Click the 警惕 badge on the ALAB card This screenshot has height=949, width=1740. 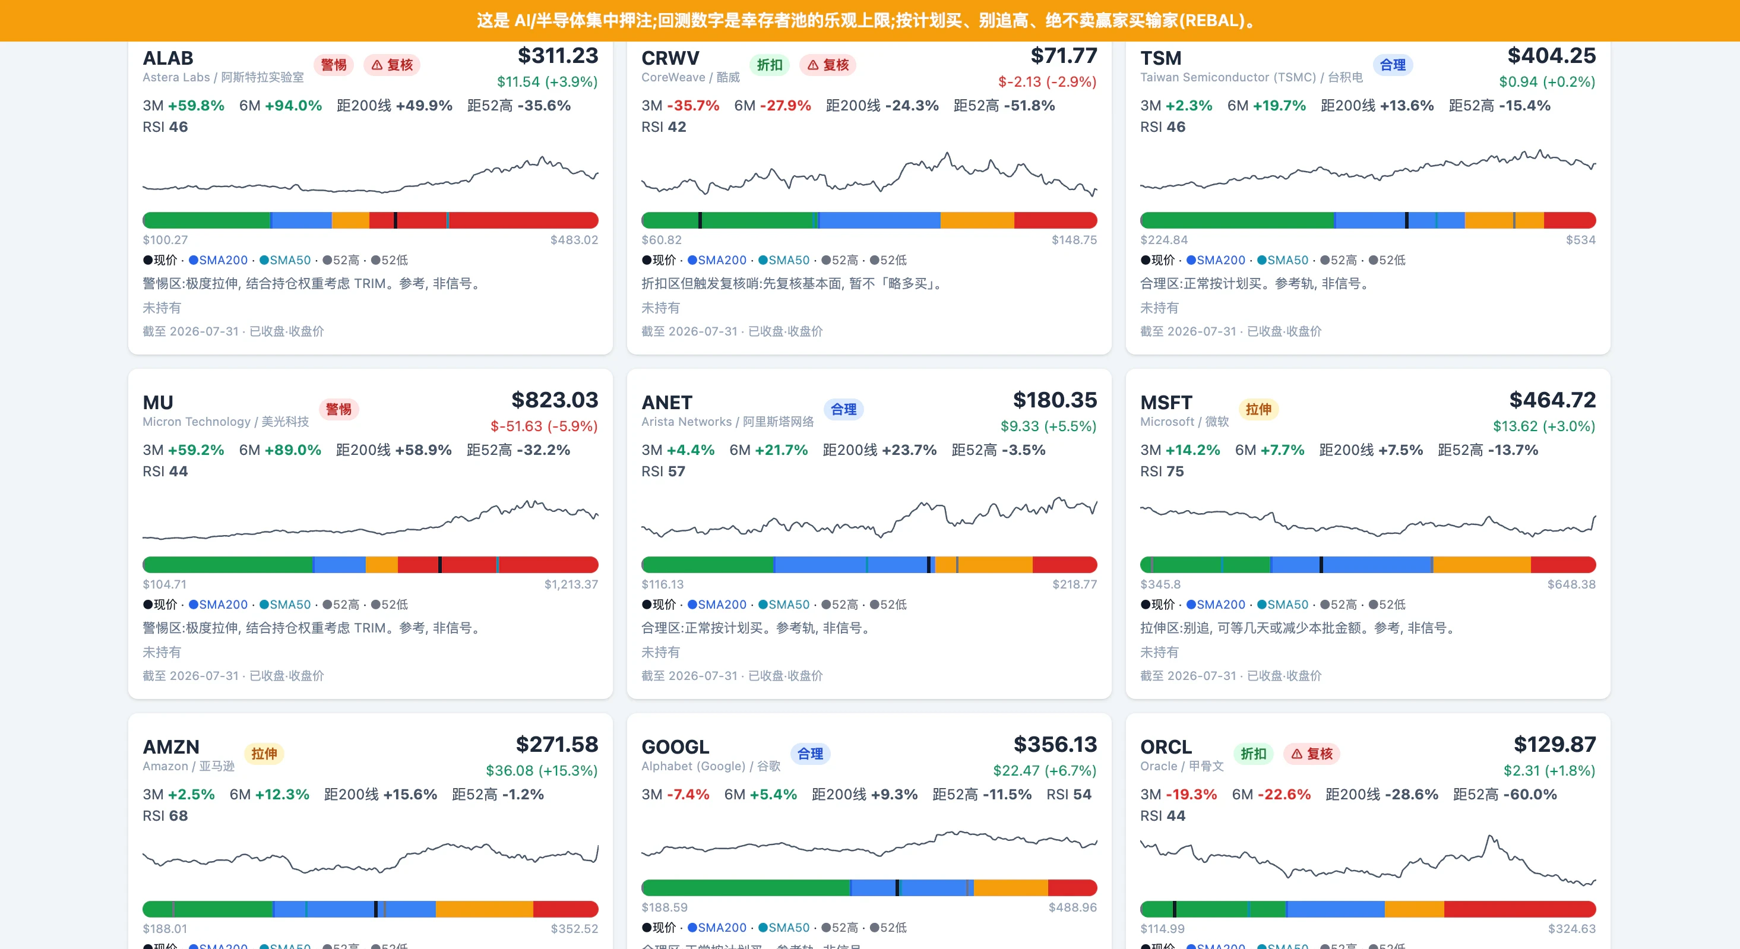tap(334, 65)
